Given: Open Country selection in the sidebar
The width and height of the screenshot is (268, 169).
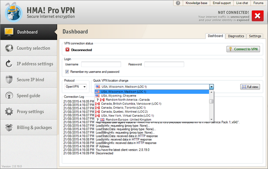Looking at the screenshot, I should coord(29,48).
